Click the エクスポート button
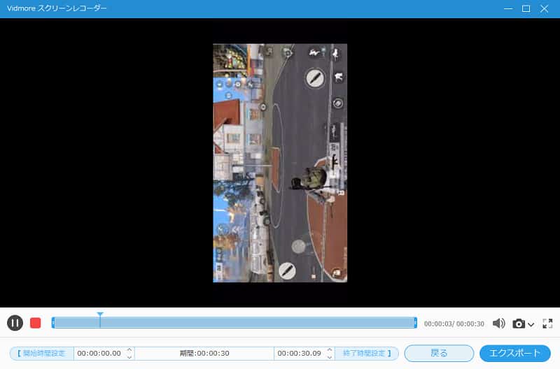The width and height of the screenshot is (560, 369). (x=514, y=353)
